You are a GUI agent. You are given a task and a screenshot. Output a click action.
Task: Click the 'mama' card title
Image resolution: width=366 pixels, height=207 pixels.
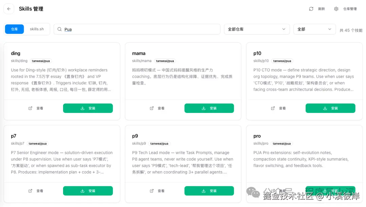click(x=139, y=53)
